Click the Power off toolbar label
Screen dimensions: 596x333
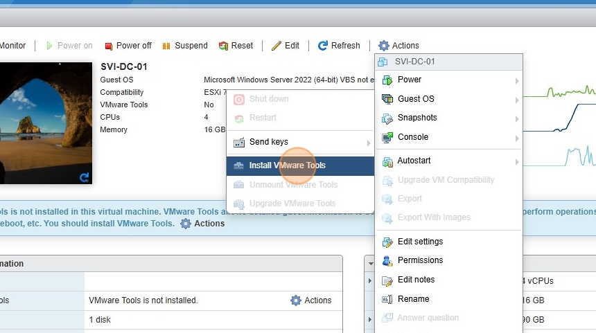[x=134, y=46]
